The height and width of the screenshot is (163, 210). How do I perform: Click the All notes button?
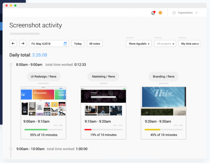coord(95,43)
